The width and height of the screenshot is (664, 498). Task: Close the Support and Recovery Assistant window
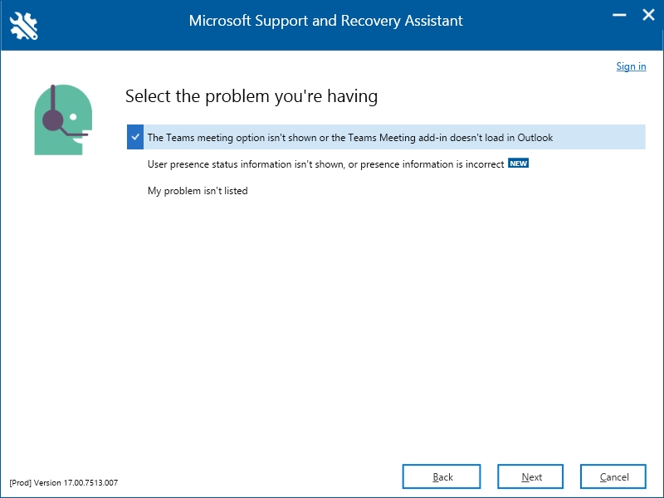tap(647, 16)
